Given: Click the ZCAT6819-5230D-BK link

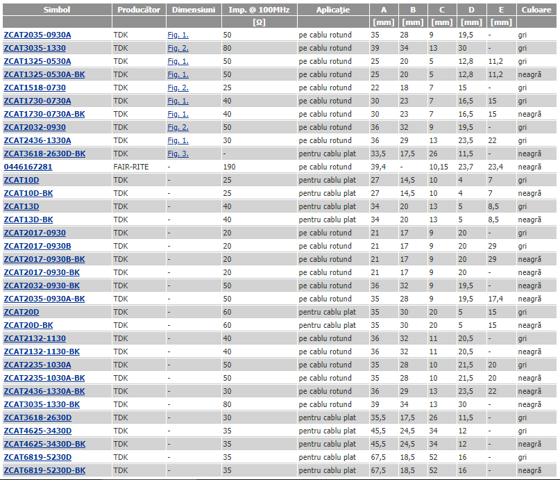Looking at the screenshot, I should (x=44, y=470).
